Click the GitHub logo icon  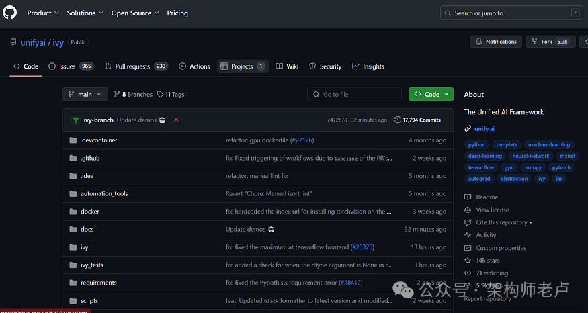(10, 13)
